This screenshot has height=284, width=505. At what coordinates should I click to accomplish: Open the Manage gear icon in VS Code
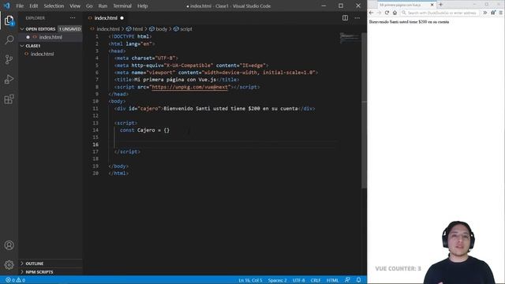(9, 265)
